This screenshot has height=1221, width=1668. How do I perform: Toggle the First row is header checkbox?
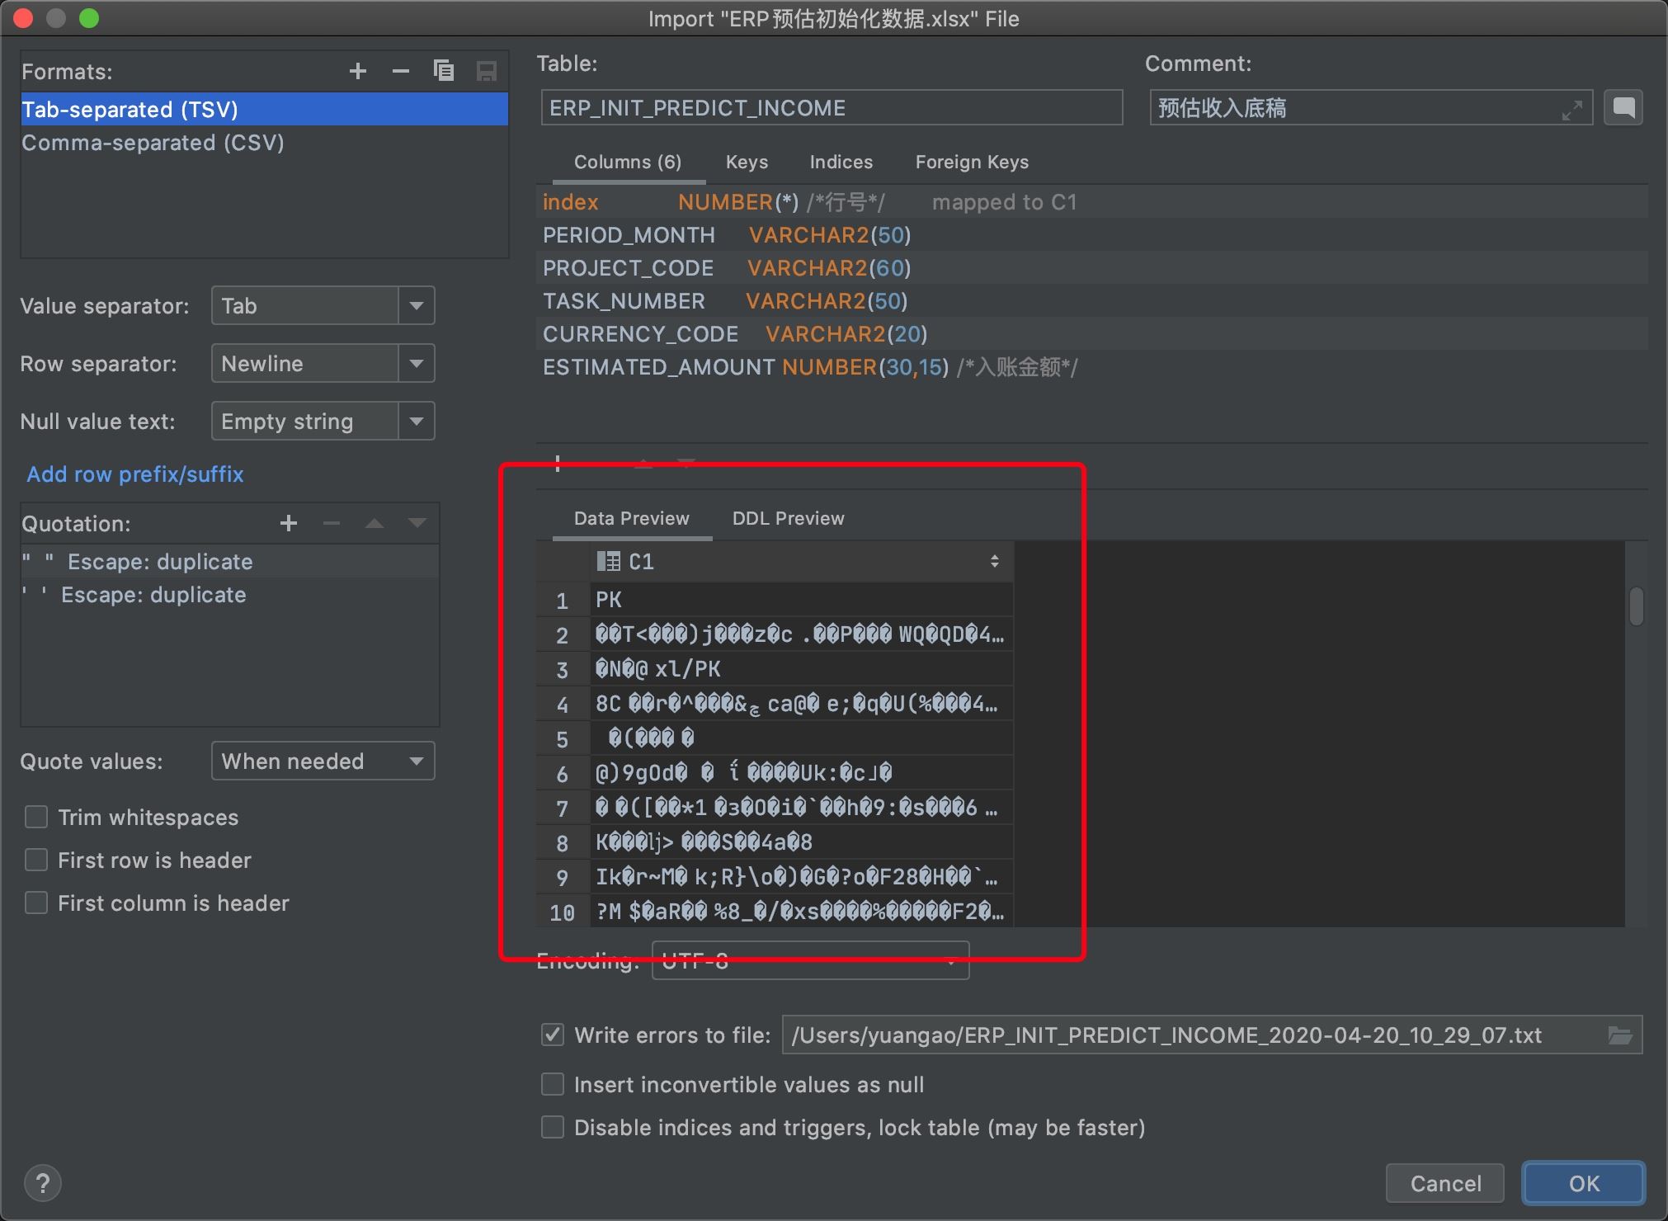pyautogui.click(x=36, y=859)
